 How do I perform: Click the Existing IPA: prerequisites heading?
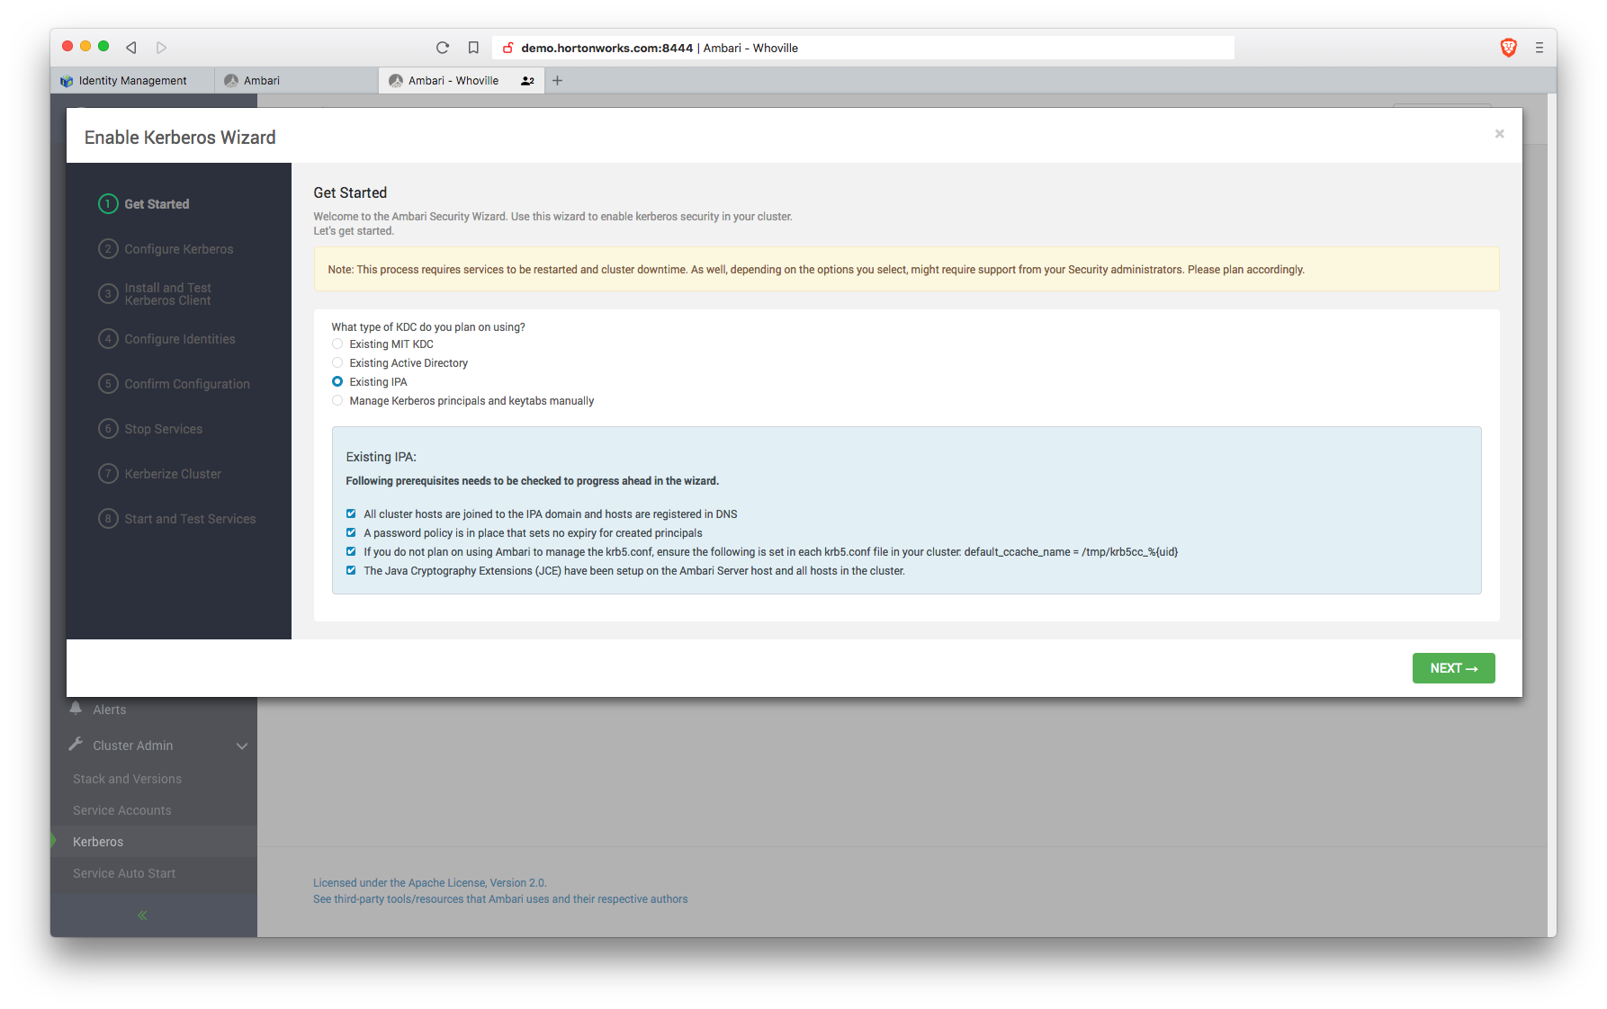tap(381, 457)
